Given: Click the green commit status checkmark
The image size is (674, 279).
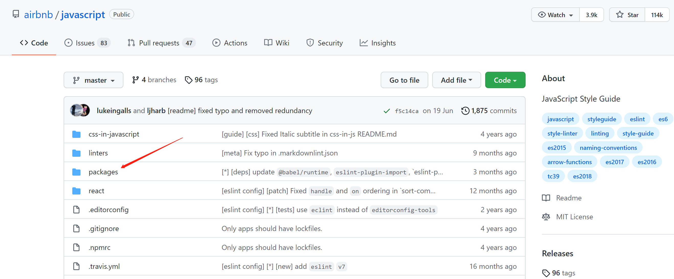Looking at the screenshot, I should coord(387,111).
